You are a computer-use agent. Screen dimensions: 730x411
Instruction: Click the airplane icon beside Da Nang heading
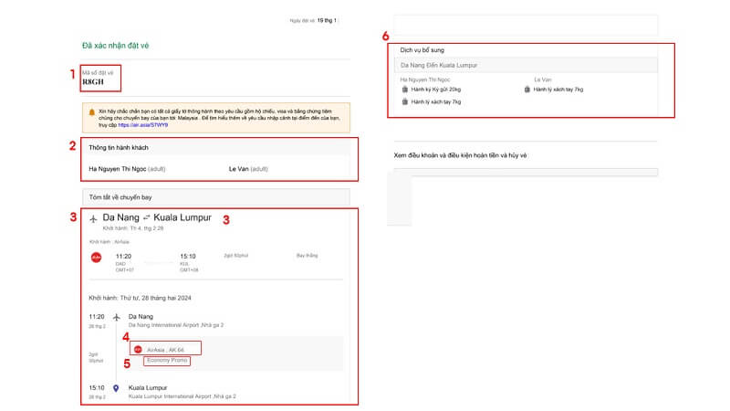click(x=94, y=218)
